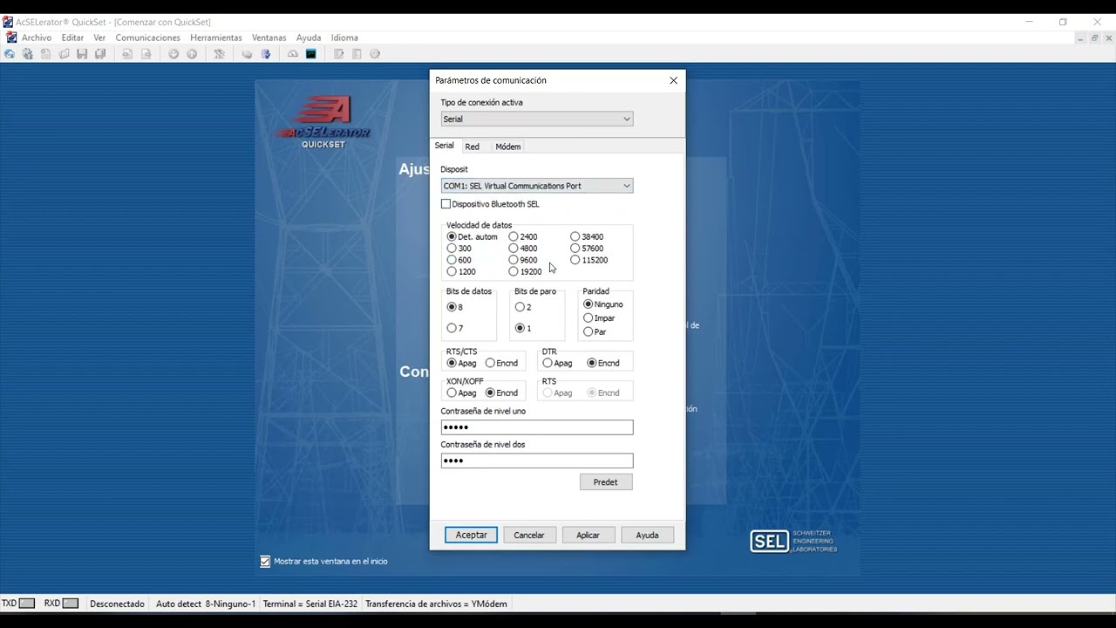Open the Archivo menu
This screenshot has width=1116, height=628.
tap(37, 38)
